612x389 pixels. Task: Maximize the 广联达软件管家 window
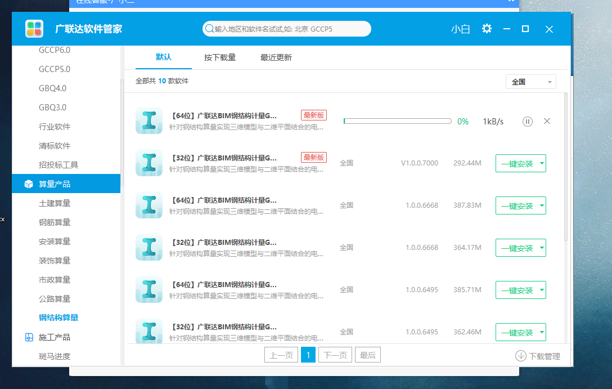tap(525, 29)
